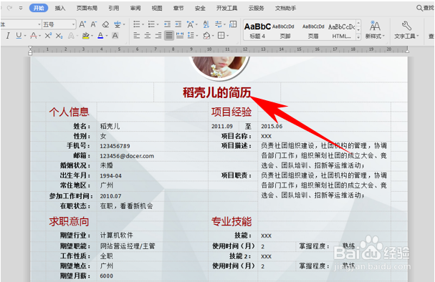Toggle justified alignment
The height and width of the screenshot is (282, 435).
(x=168, y=36)
